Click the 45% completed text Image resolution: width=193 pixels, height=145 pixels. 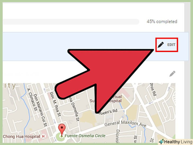coord(162,22)
